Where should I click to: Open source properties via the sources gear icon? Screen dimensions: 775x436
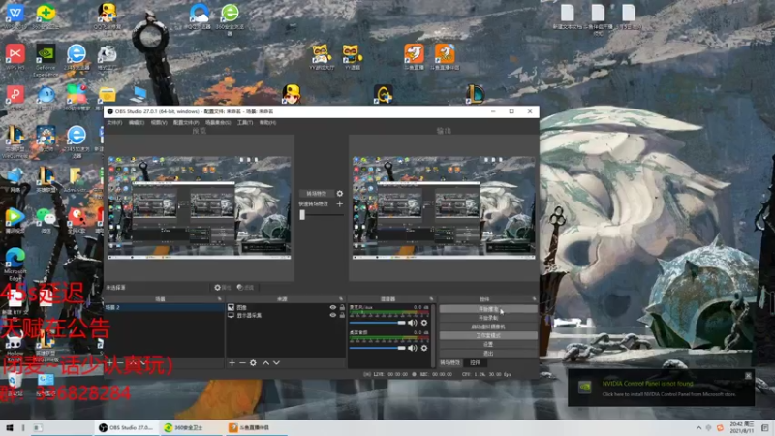[x=253, y=362]
